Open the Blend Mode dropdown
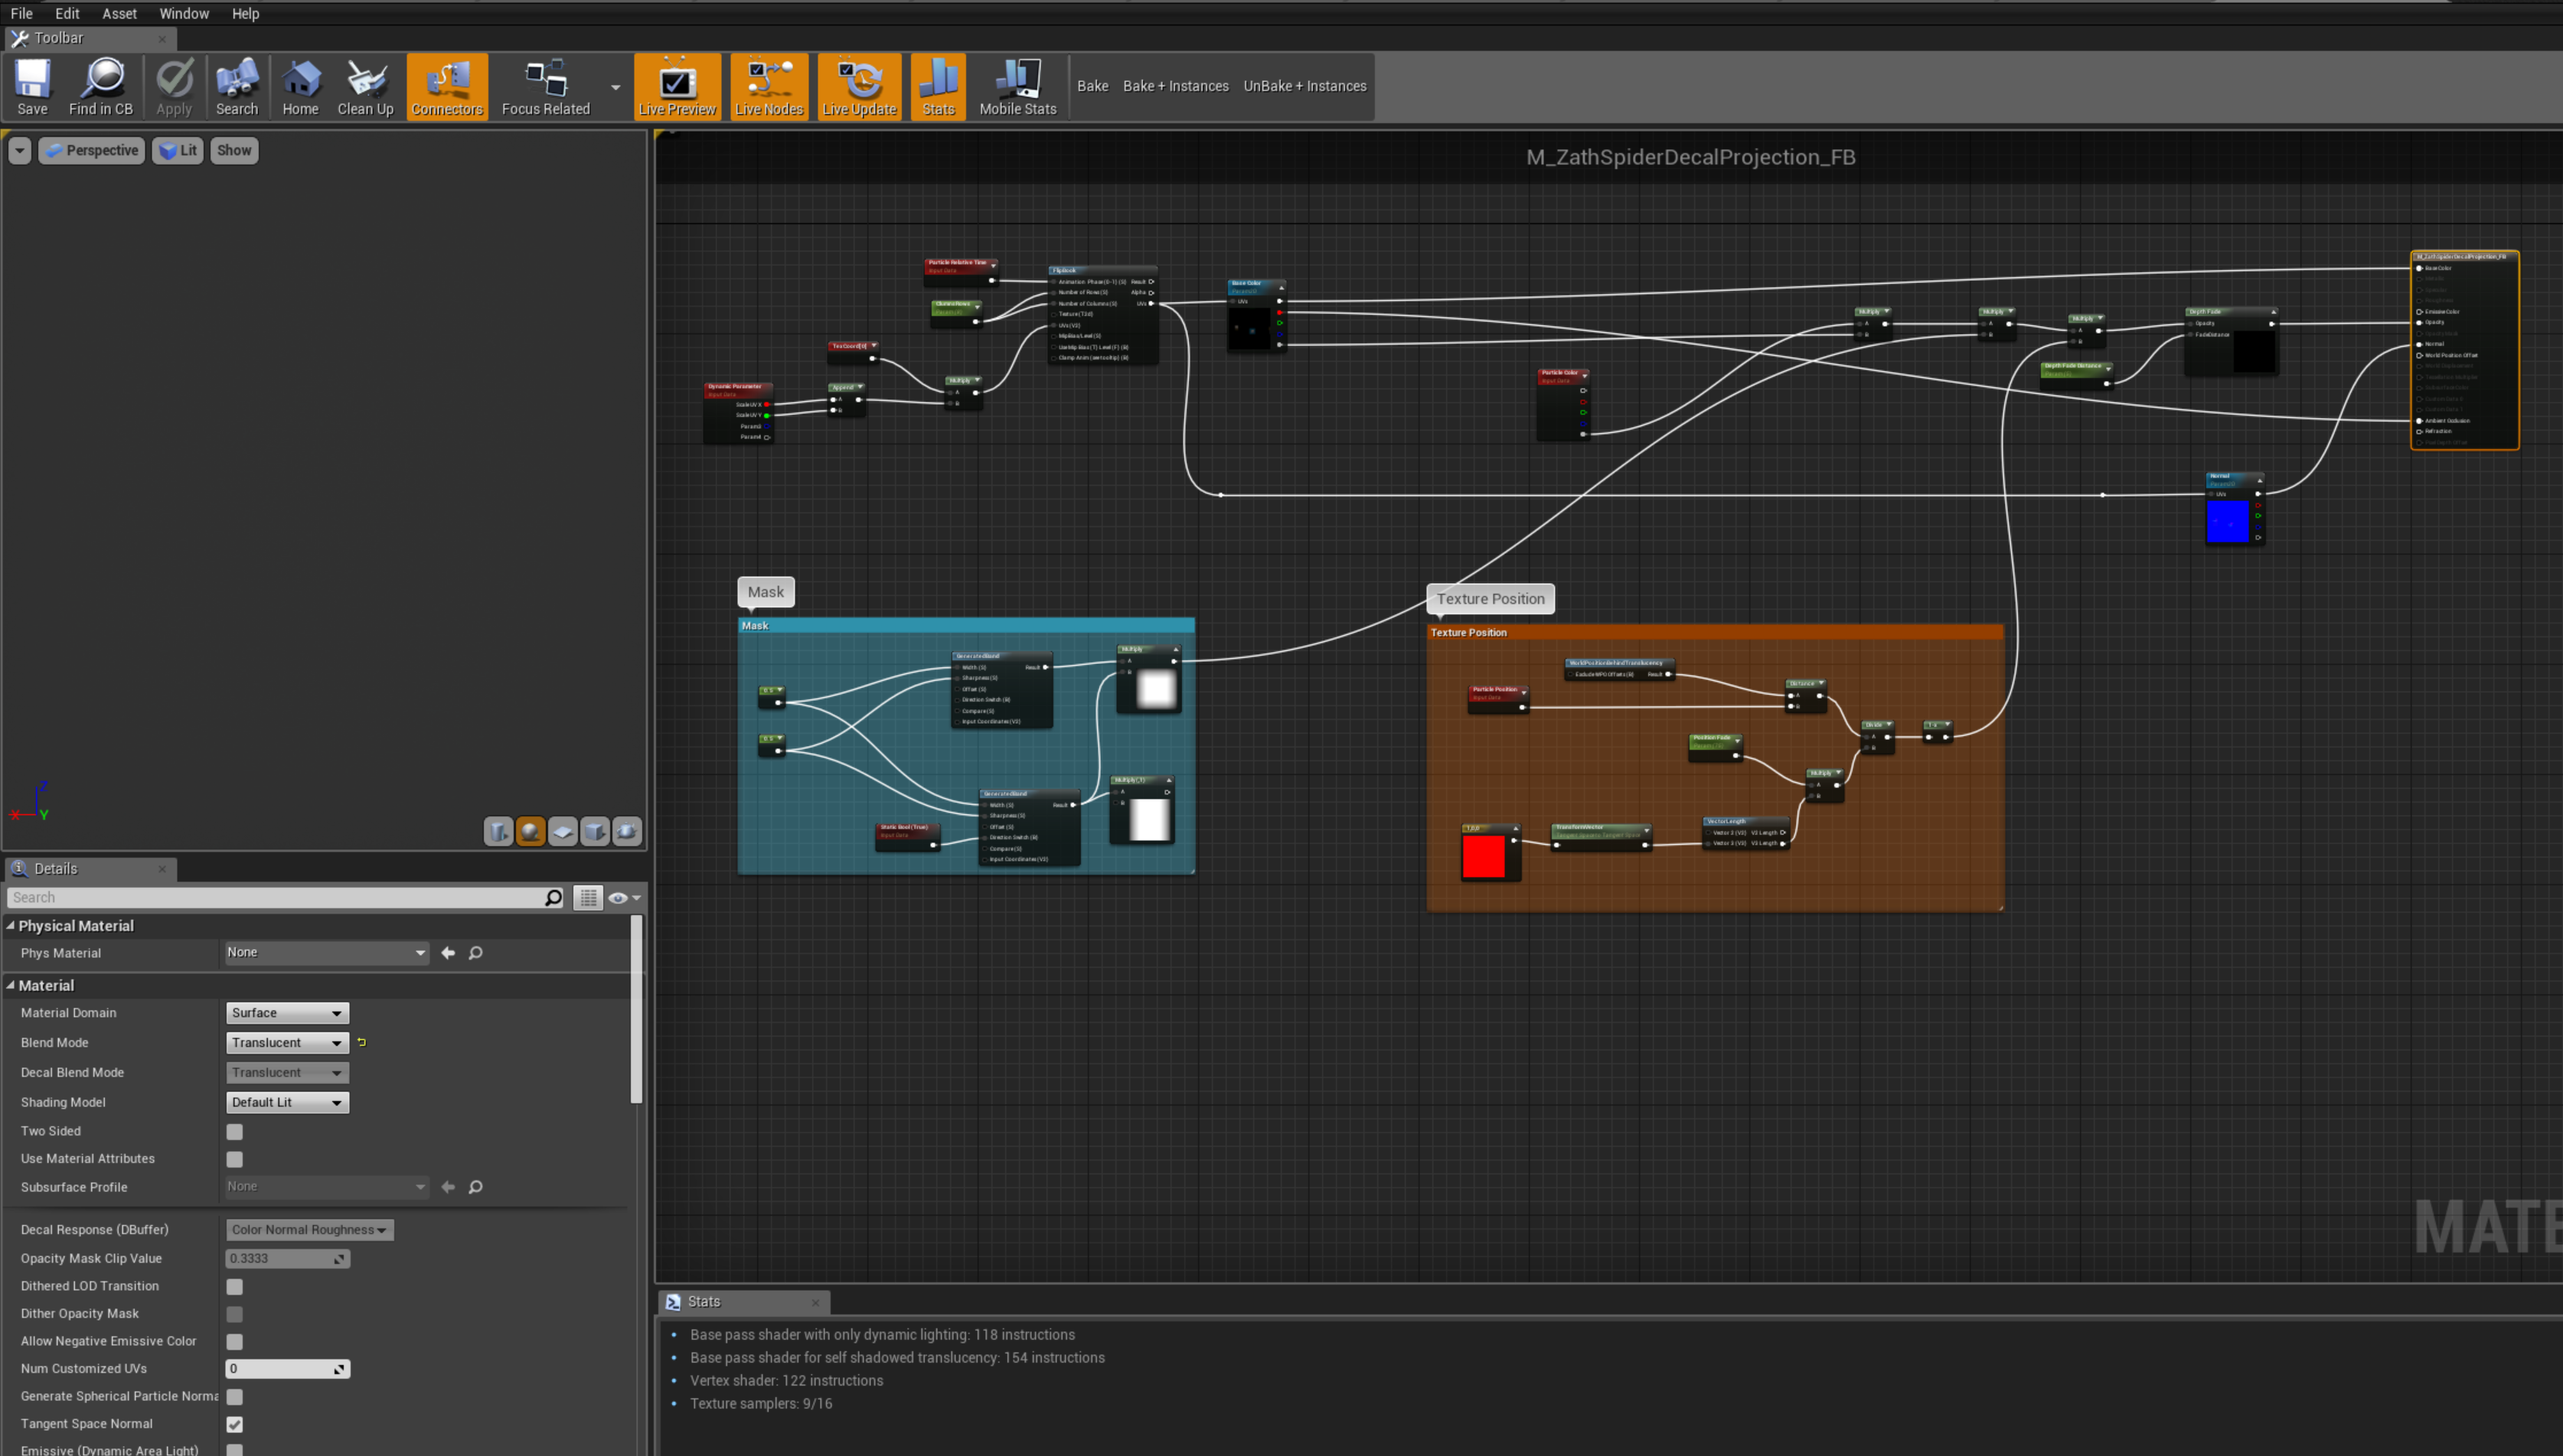Screen dimensions: 2563x1456 tap(287, 1042)
